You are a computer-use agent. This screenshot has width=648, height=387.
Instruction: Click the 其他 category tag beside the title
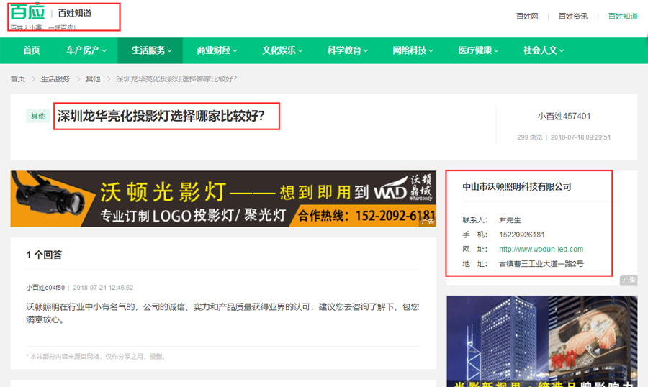pyautogui.click(x=38, y=116)
